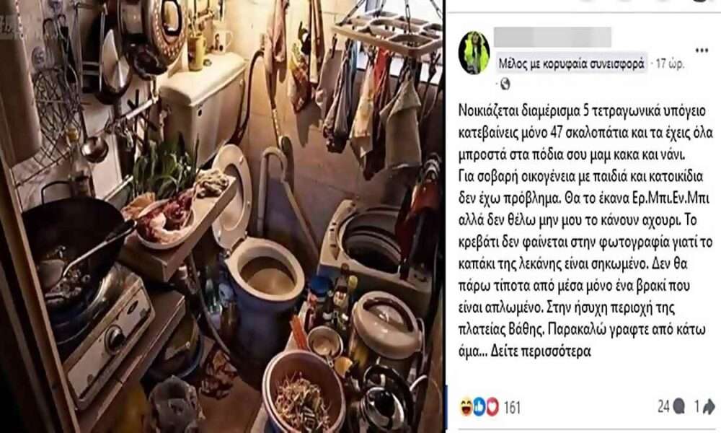Click the laughing face reaction icon
This screenshot has height=433, width=721.
tap(466, 407)
